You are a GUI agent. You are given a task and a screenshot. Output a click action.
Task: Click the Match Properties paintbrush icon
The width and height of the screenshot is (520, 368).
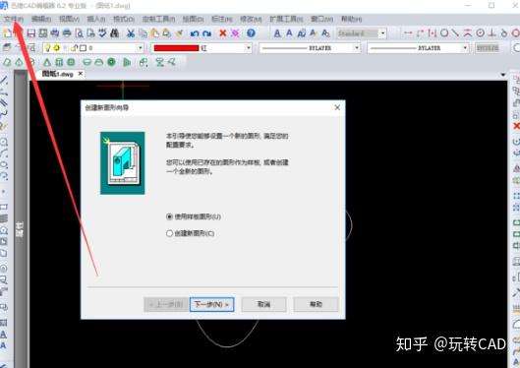[x=179, y=33]
